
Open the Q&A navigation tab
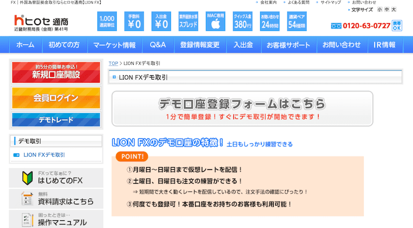tap(158, 45)
